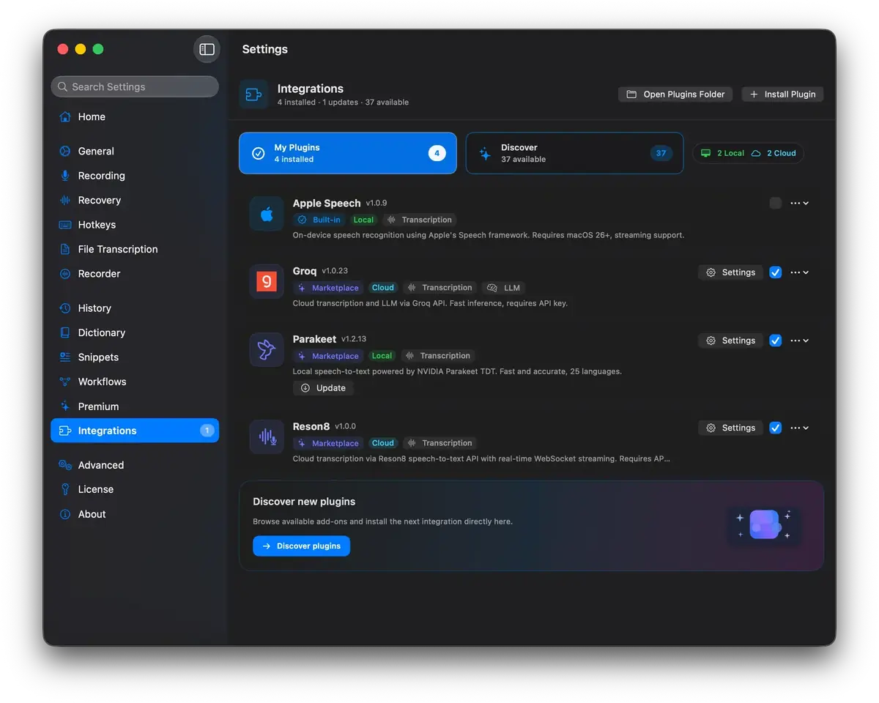The height and width of the screenshot is (703, 879).
Task: Click the Dictionary book icon in sidebar
Action: click(x=65, y=332)
